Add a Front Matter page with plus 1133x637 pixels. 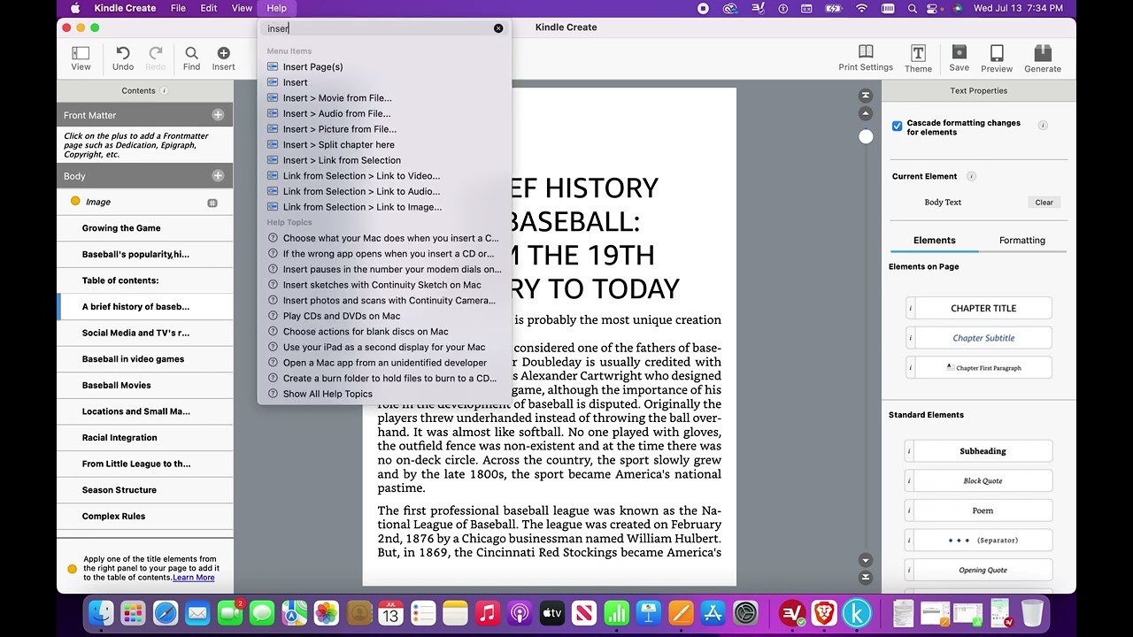coord(218,115)
